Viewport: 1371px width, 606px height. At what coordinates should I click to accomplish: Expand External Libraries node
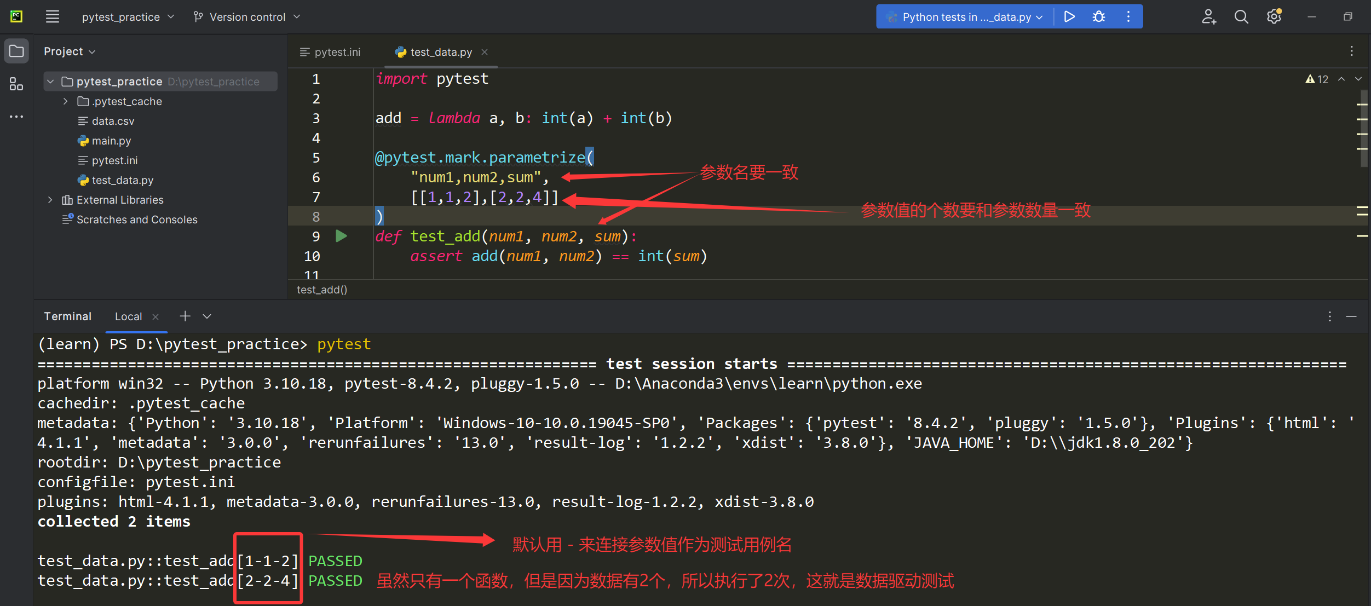(50, 200)
